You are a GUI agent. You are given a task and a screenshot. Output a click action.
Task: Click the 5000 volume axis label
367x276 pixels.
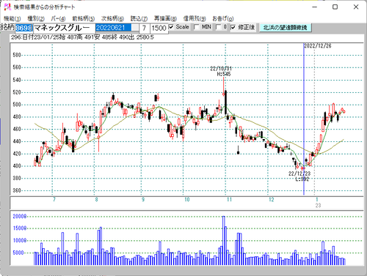(18, 253)
